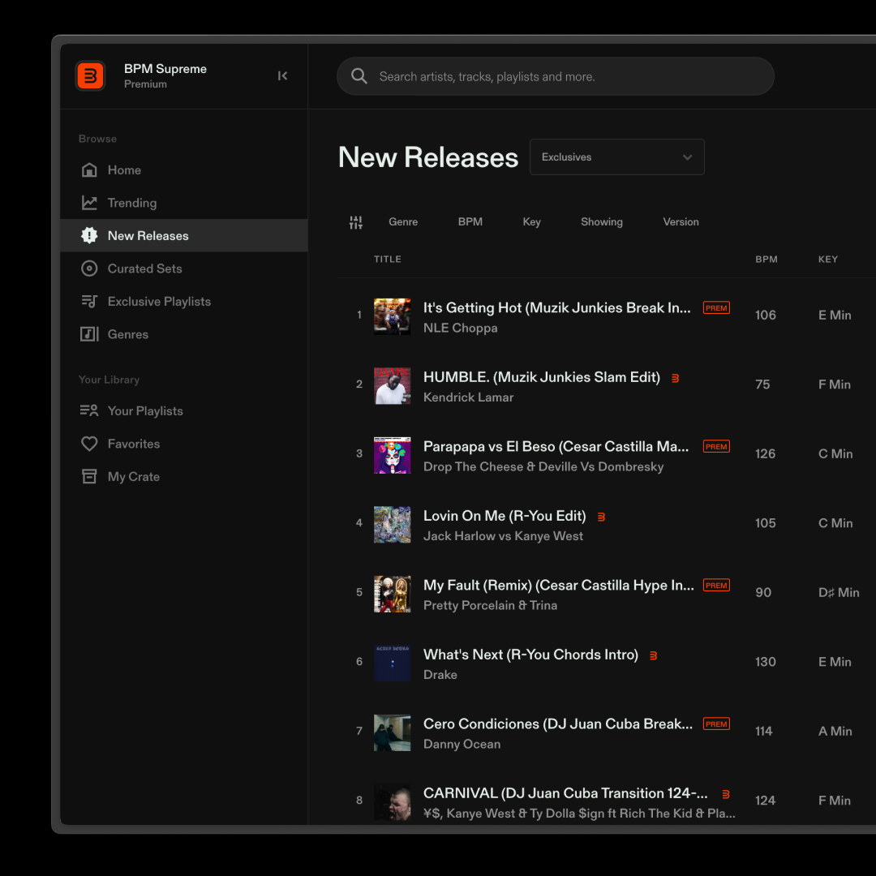Click the Exclusive Playlists icon

(89, 301)
